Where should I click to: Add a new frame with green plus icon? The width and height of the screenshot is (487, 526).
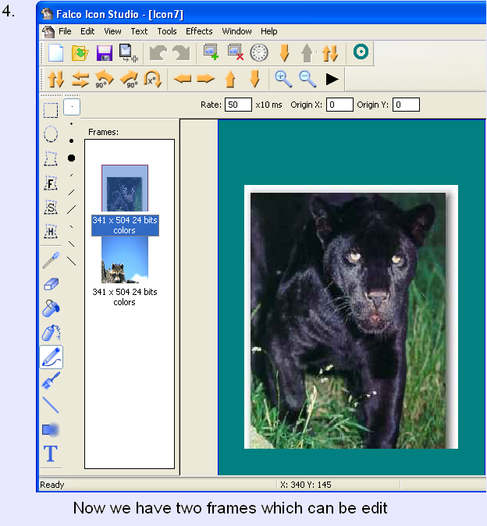(x=211, y=52)
